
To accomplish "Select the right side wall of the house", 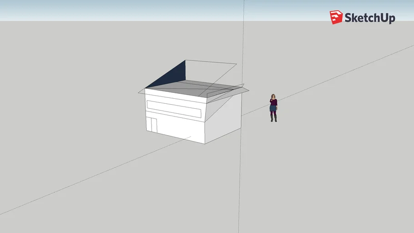I will tap(223, 119).
